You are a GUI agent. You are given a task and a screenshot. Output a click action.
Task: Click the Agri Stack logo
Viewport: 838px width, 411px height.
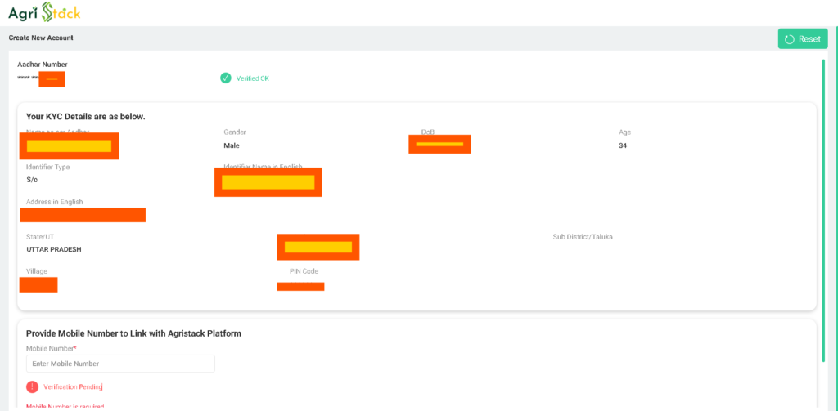pos(44,13)
